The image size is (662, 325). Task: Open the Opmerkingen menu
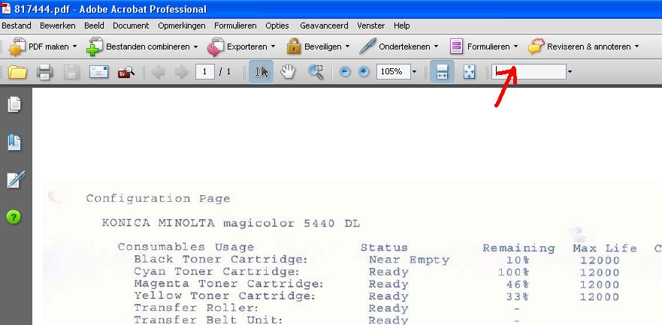182,26
